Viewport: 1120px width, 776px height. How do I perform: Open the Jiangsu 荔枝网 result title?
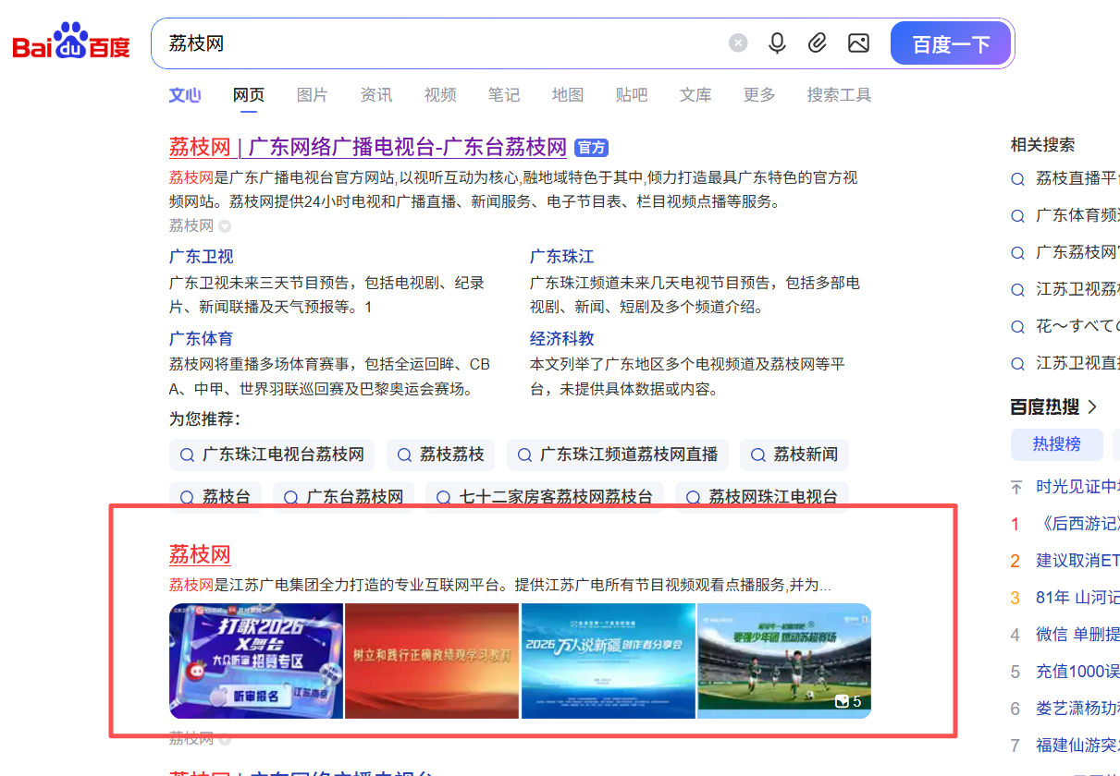[x=200, y=554]
